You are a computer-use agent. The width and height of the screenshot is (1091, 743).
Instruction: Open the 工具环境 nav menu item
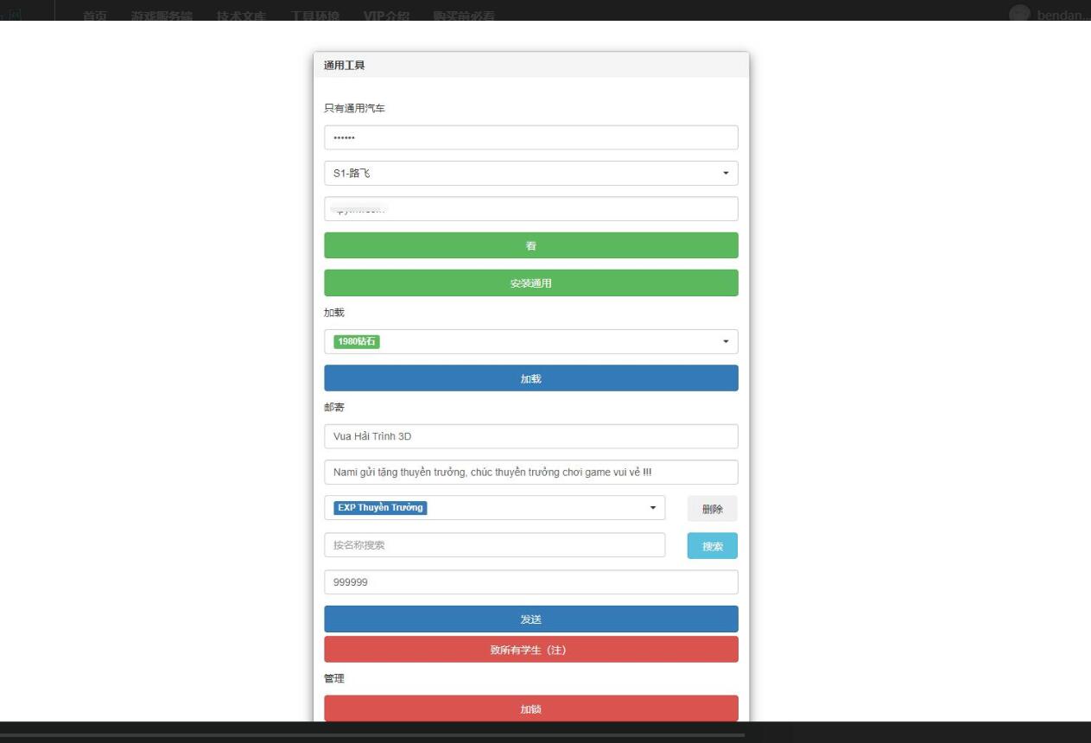click(314, 16)
